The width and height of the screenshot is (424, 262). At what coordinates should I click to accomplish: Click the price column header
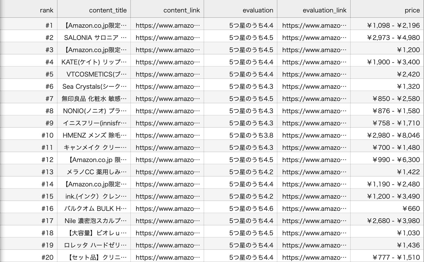387,9
